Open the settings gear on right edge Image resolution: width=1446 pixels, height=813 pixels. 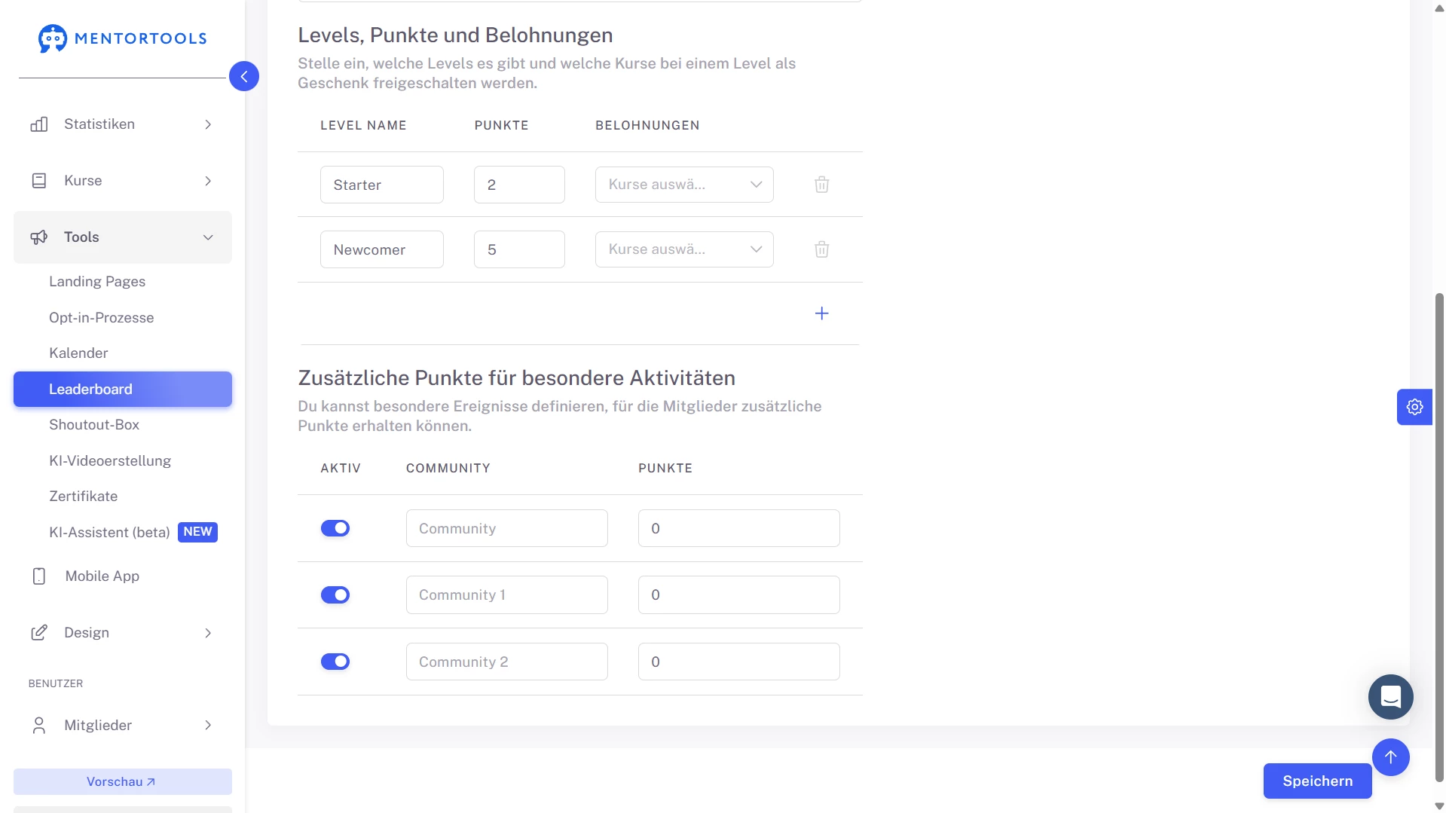[1414, 407]
